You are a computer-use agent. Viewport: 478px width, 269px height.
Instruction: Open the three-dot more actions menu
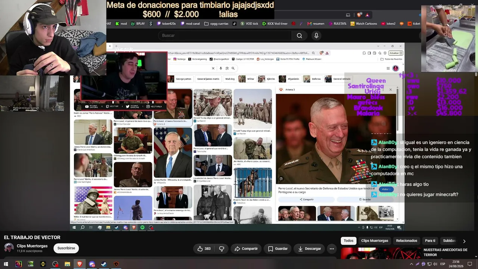point(332,248)
